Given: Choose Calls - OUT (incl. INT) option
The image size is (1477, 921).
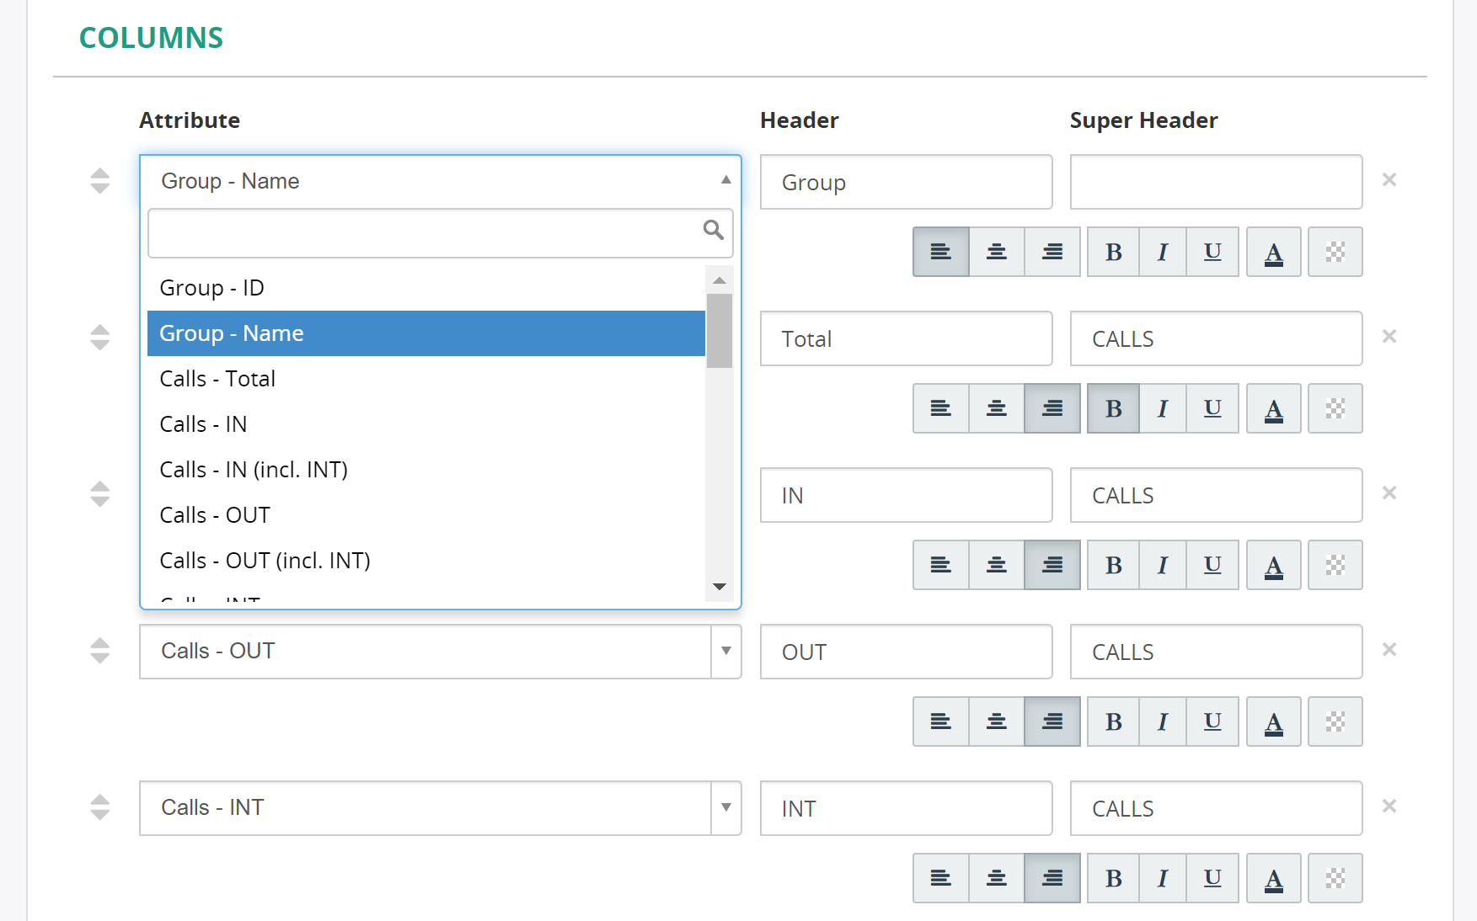Looking at the screenshot, I should pos(426,561).
